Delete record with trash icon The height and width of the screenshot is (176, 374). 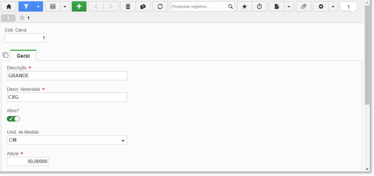128,7
